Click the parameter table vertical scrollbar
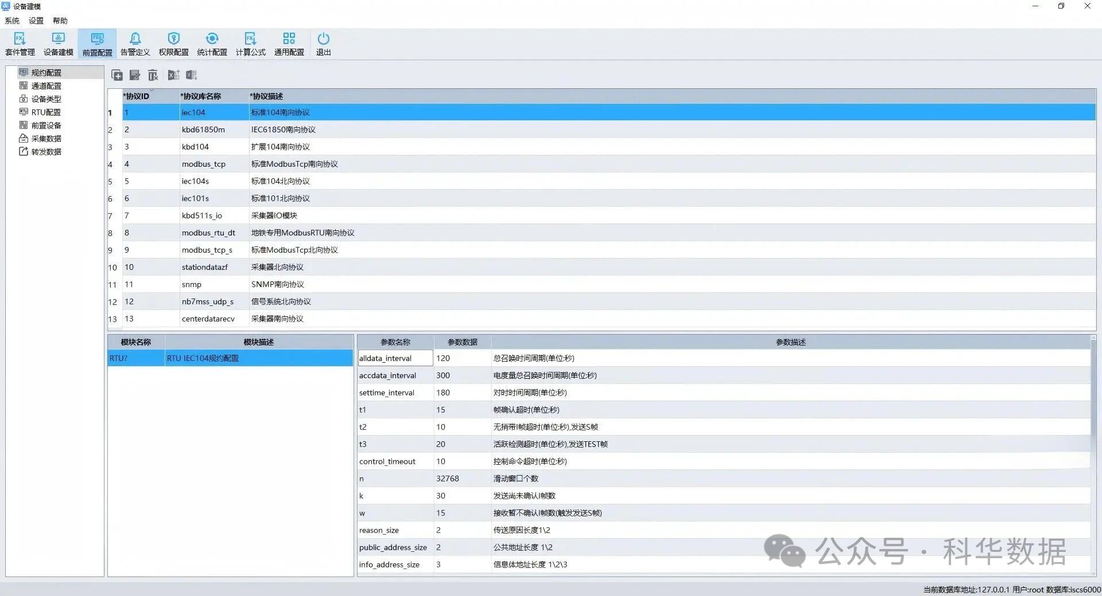1102x596 pixels. 1093,401
